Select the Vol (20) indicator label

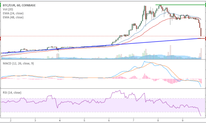8,9
